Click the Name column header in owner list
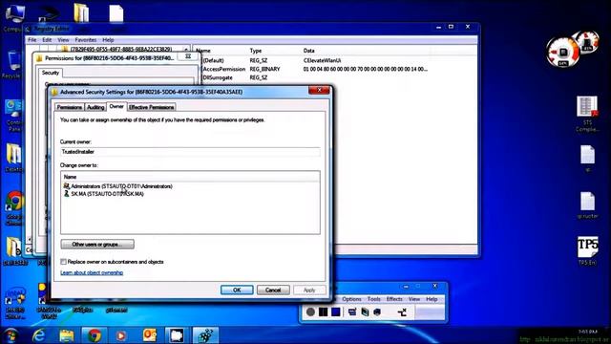This screenshot has width=611, height=344. [190, 177]
